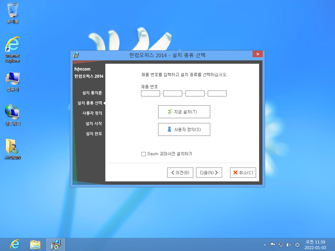Click the installer title bar icon

pyautogui.click(x=76, y=55)
